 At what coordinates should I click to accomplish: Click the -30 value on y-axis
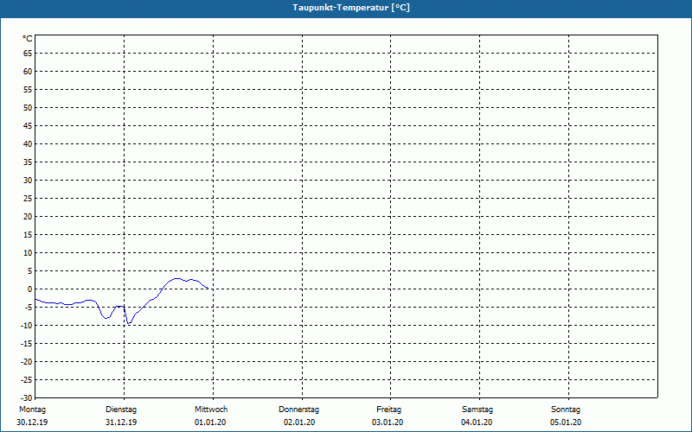coord(27,398)
